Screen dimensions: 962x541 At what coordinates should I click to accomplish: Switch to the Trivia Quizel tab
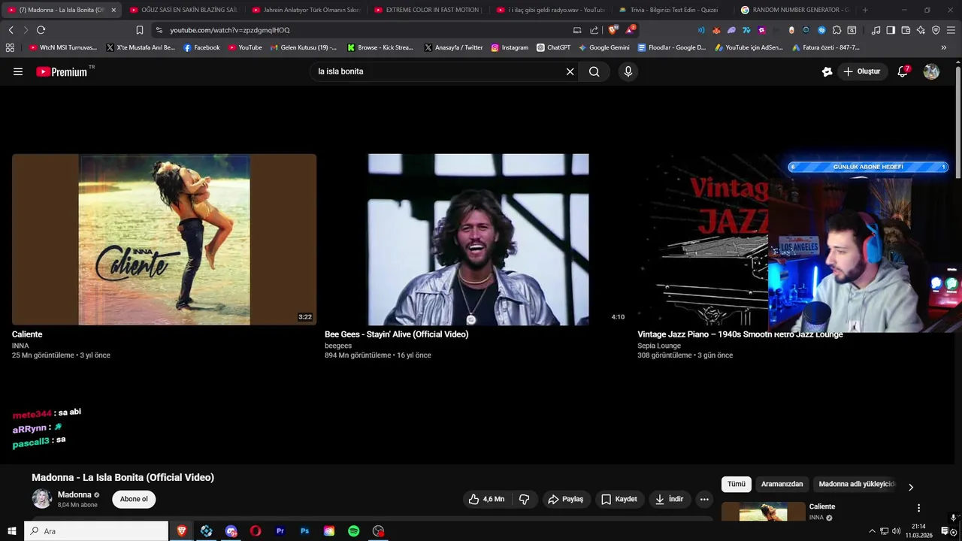pyautogui.click(x=673, y=10)
